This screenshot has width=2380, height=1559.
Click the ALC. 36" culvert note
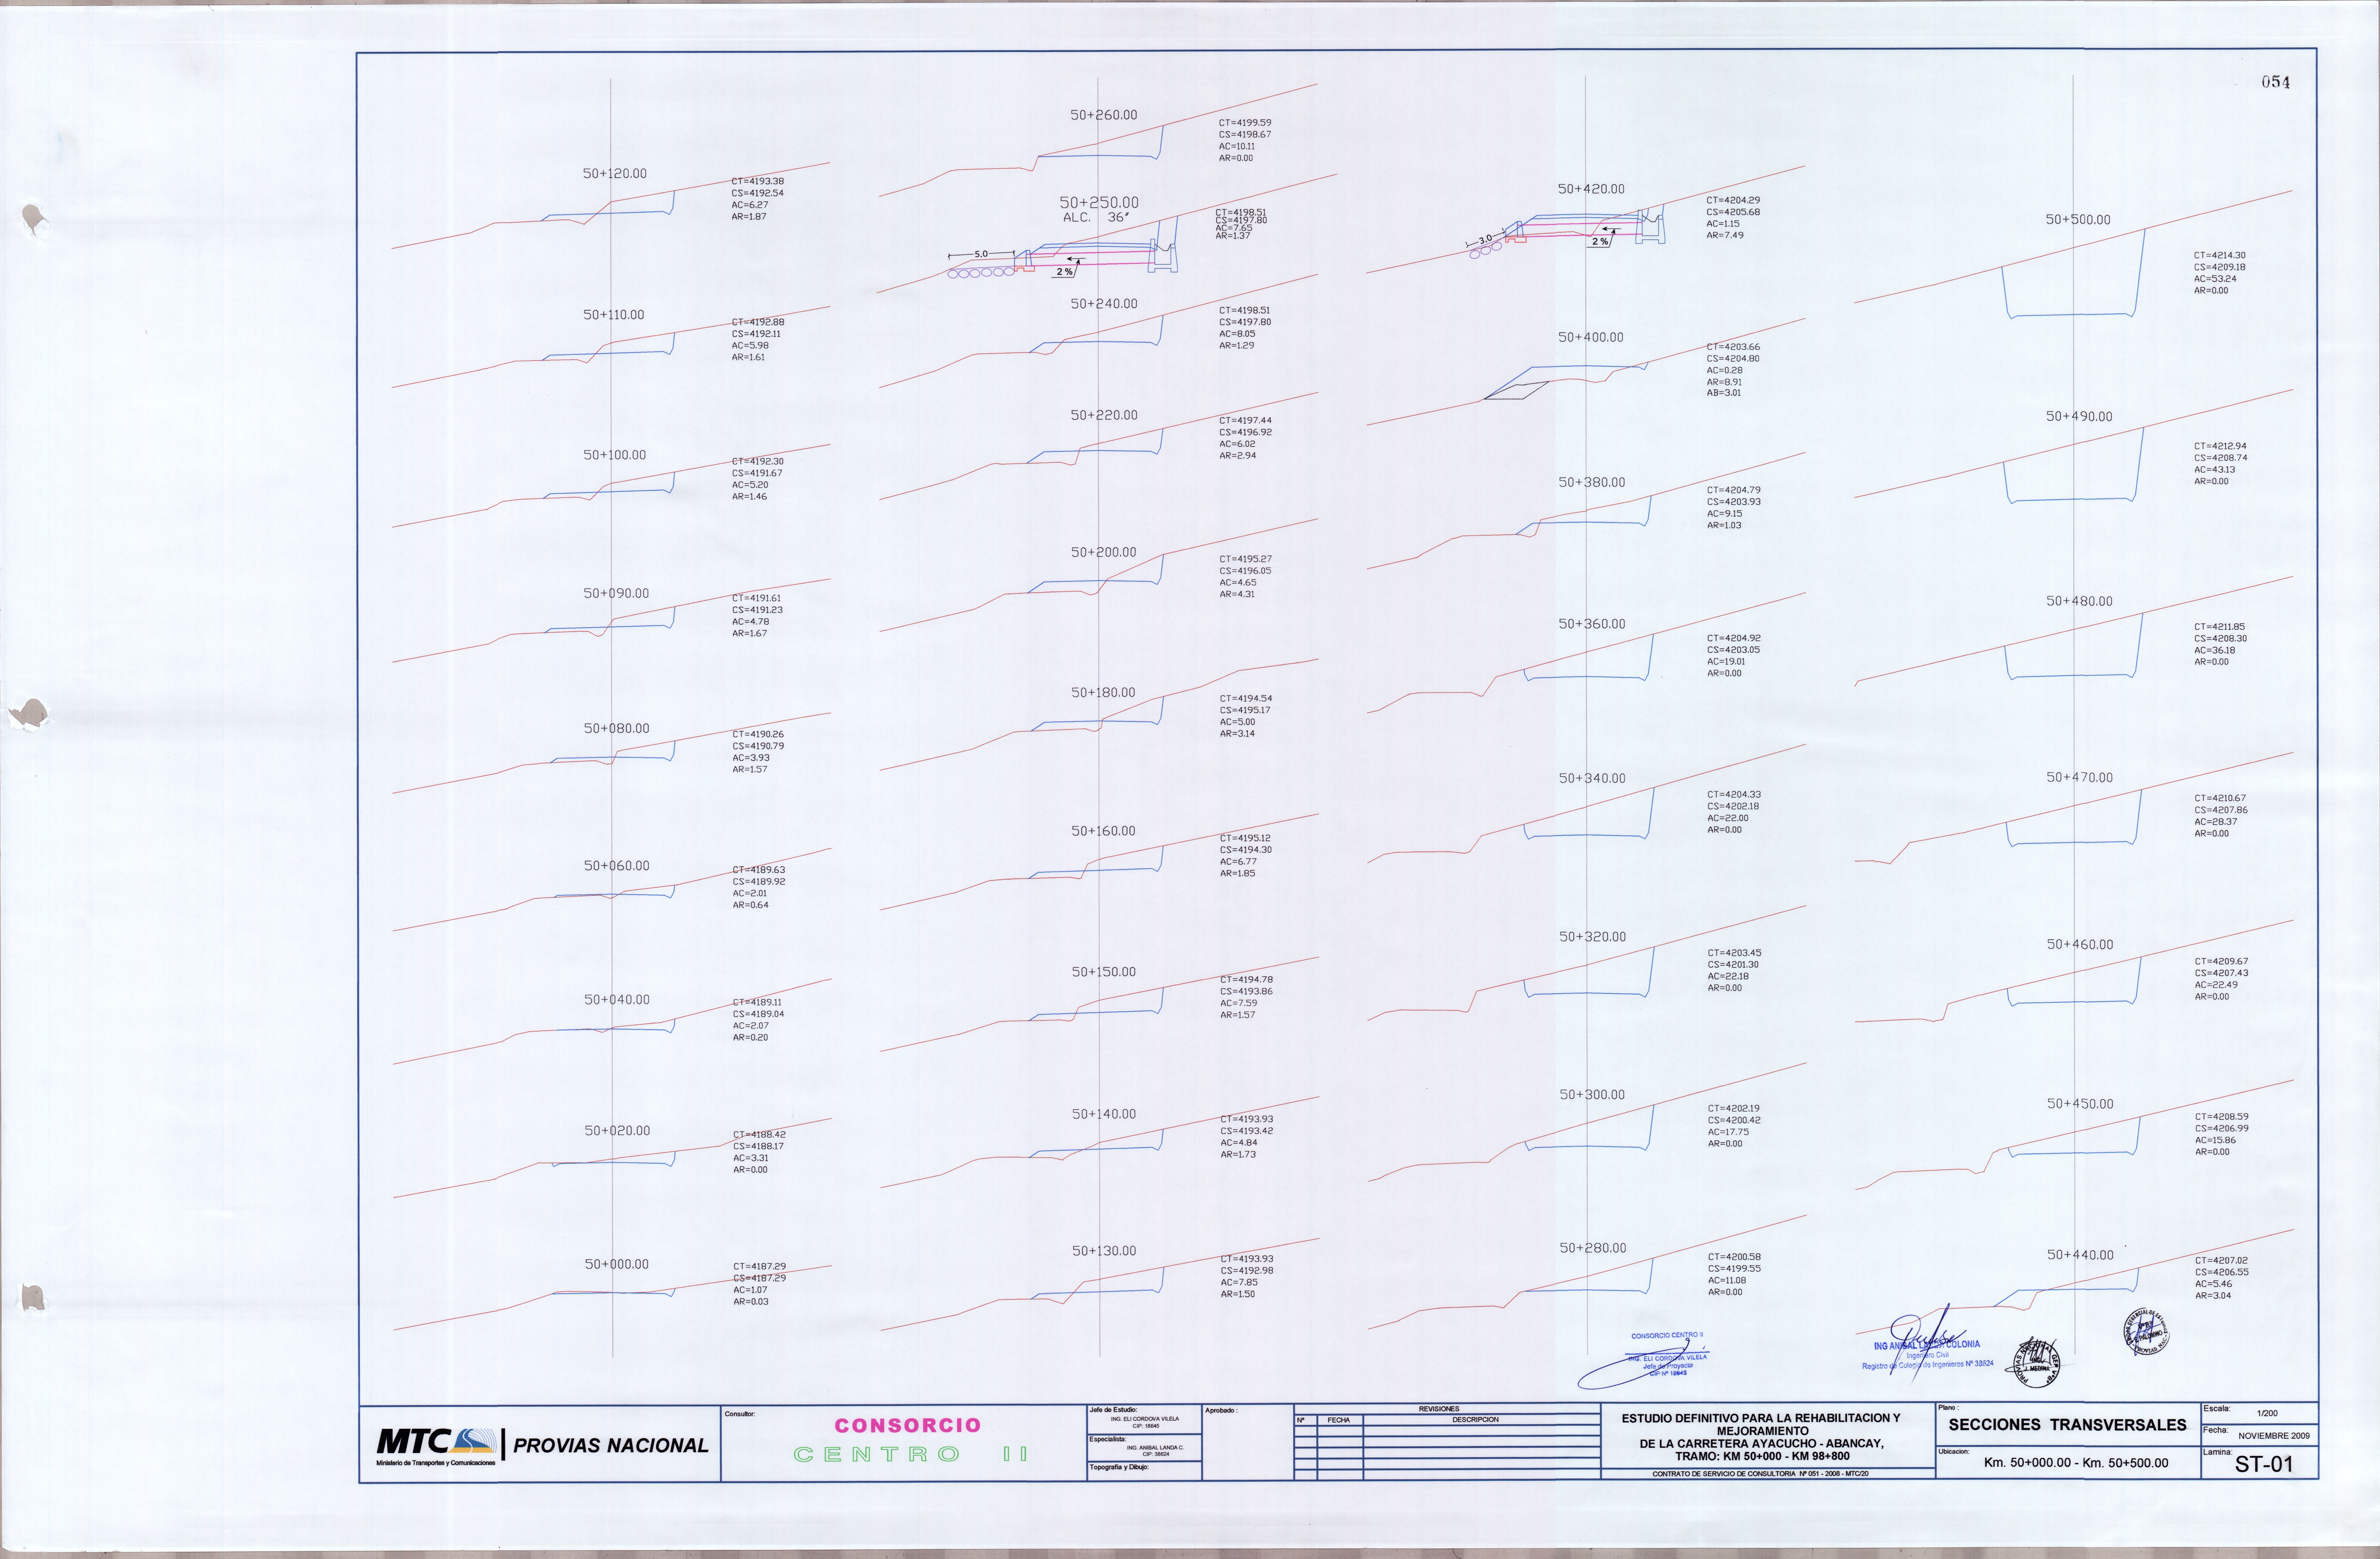1096,218
